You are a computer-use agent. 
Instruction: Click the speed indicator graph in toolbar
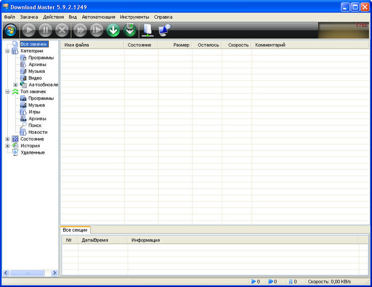(343, 30)
